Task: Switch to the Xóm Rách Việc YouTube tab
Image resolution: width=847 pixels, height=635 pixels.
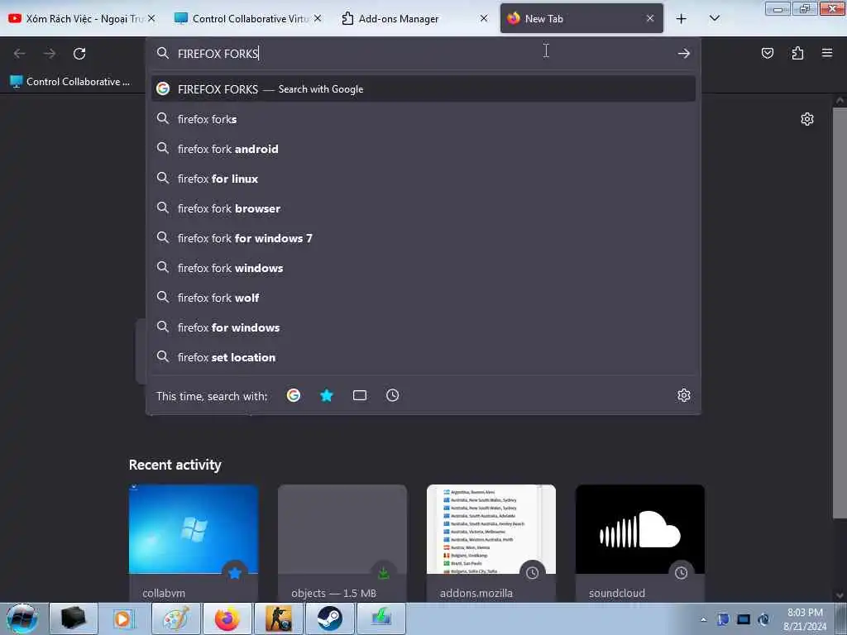Action: coord(82,18)
